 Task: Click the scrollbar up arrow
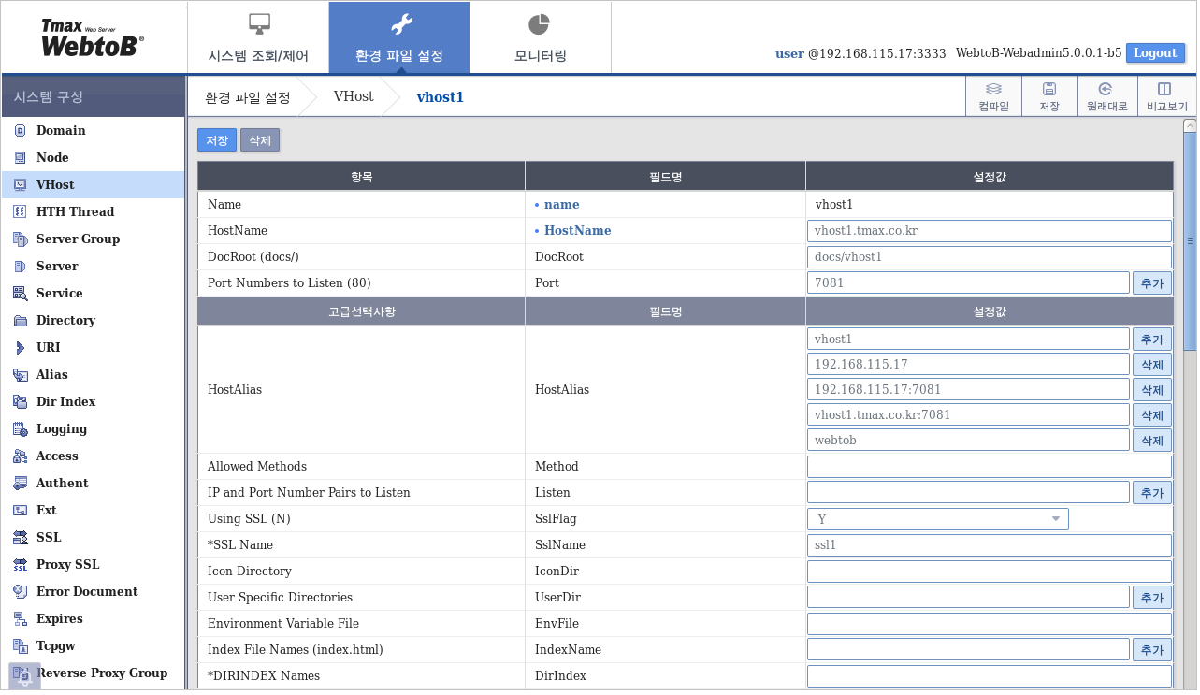1190,125
